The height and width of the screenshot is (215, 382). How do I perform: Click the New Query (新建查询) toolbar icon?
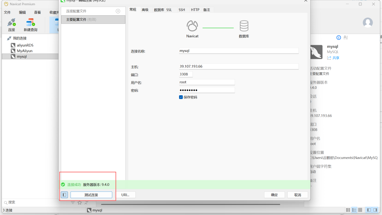pyautogui.click(x=30, y=25)
